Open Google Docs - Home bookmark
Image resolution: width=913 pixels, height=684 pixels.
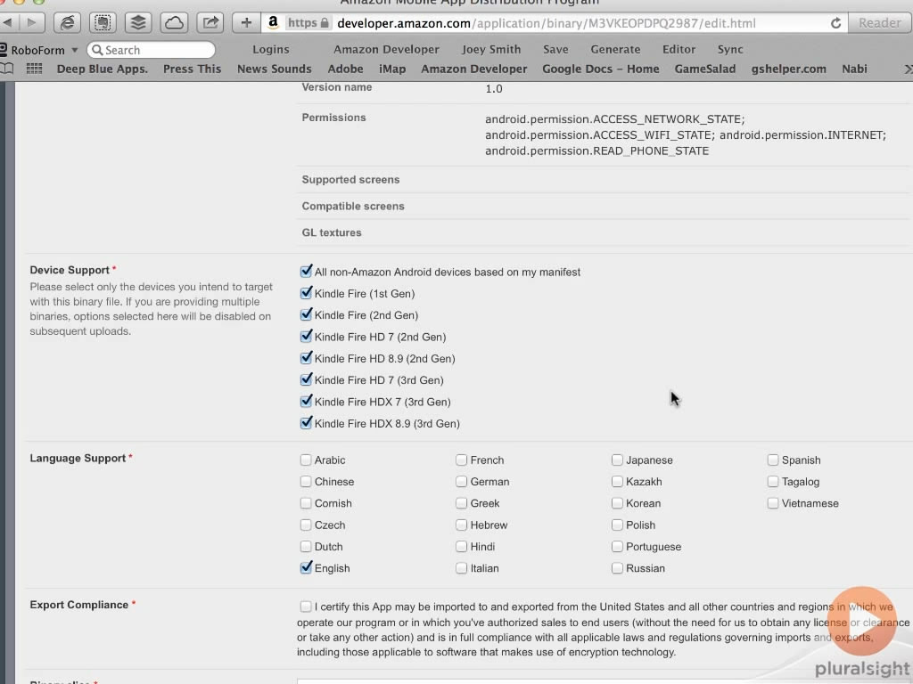600,69
